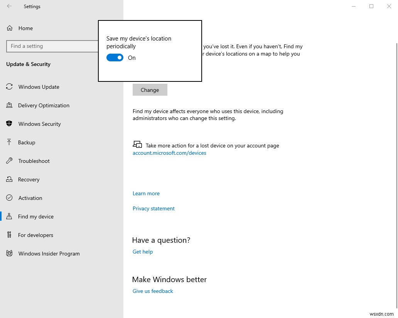This screenshot has width=398, height=318.
Task: Select the Home icon at the top
Action: pos(9,28)
